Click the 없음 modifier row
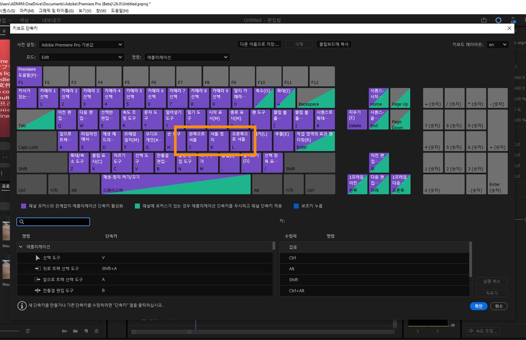Viewport: 526px width, 340px height. pos(374,247)
